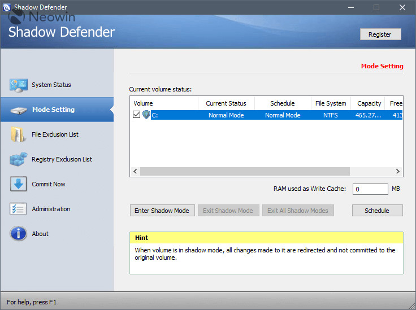Click the Commit Now download arrow icon
The width and height of the screenshot is (416, 310).
click(18, 184)
